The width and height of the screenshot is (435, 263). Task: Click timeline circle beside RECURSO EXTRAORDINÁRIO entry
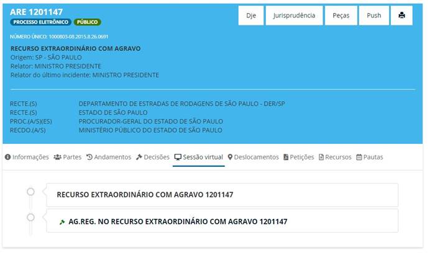[30, 192]
